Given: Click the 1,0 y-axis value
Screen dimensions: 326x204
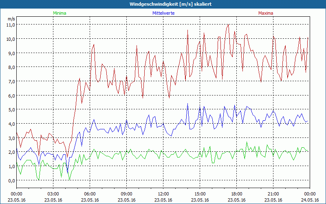Looking at the screenshot, I should [12, 166].
